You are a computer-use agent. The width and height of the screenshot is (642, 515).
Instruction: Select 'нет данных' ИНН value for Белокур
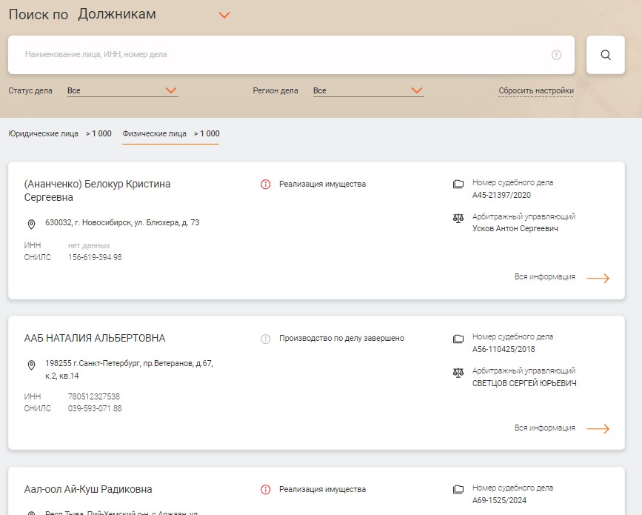(89, 245)
